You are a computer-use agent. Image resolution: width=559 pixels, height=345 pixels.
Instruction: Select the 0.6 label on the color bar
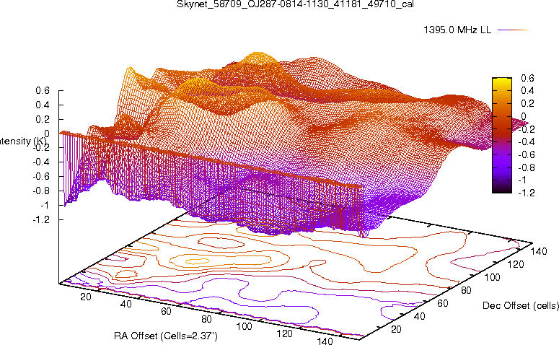tap(527, 78)
